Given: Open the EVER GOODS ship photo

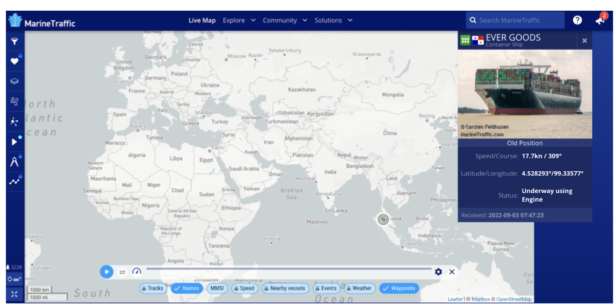Looking at the screenshot, I should (525, 94).
